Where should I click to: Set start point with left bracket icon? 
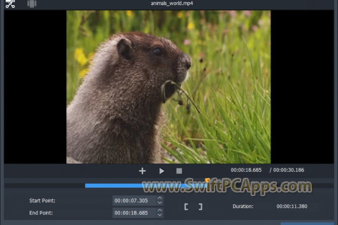[x=186, y=207]
